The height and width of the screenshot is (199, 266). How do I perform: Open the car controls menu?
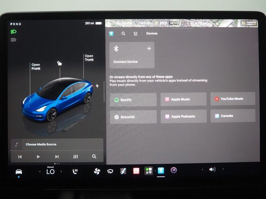pos(19,171)
